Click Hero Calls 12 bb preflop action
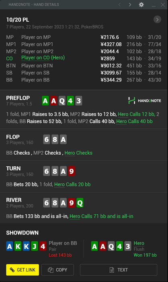 [136, 114]
